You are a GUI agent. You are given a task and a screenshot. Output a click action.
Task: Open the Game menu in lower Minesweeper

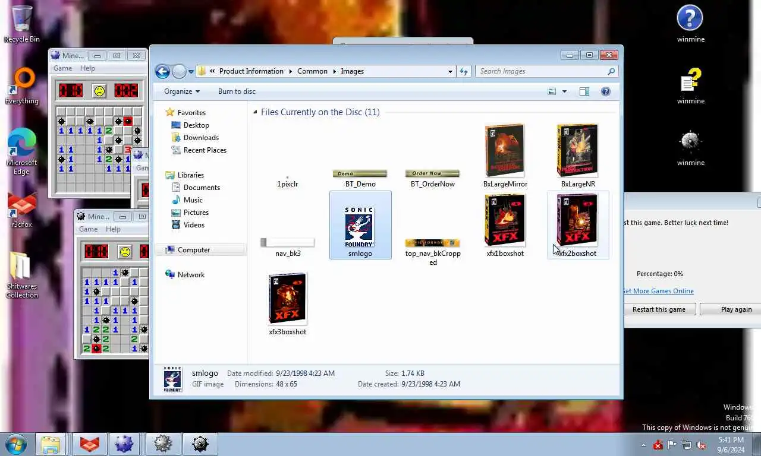[88, 229]
